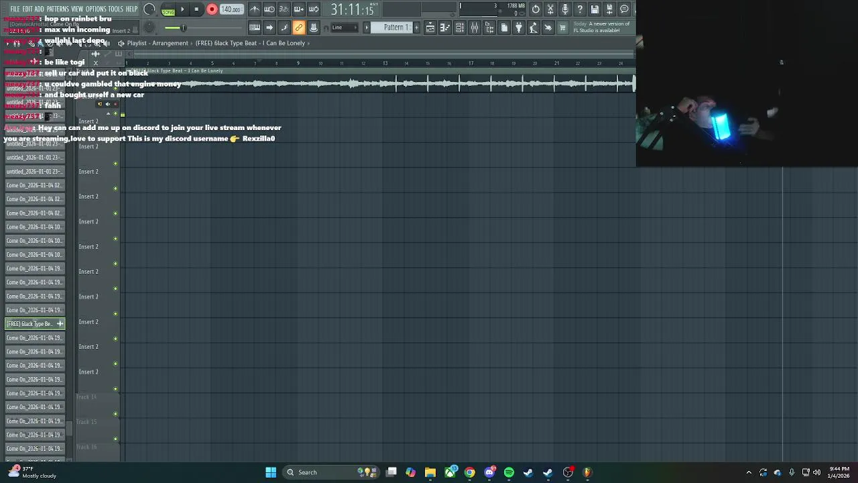Click the arrow left of Pattern 1
This screenshot has height=483, width=858.
coord(367,28)
